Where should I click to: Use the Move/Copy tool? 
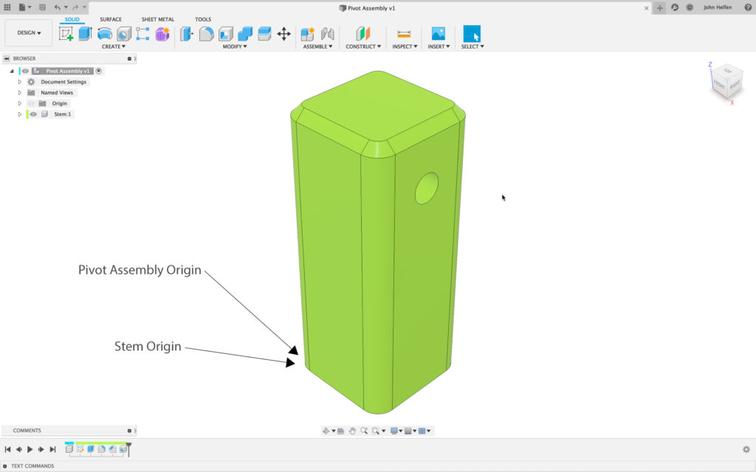point(284,33)
